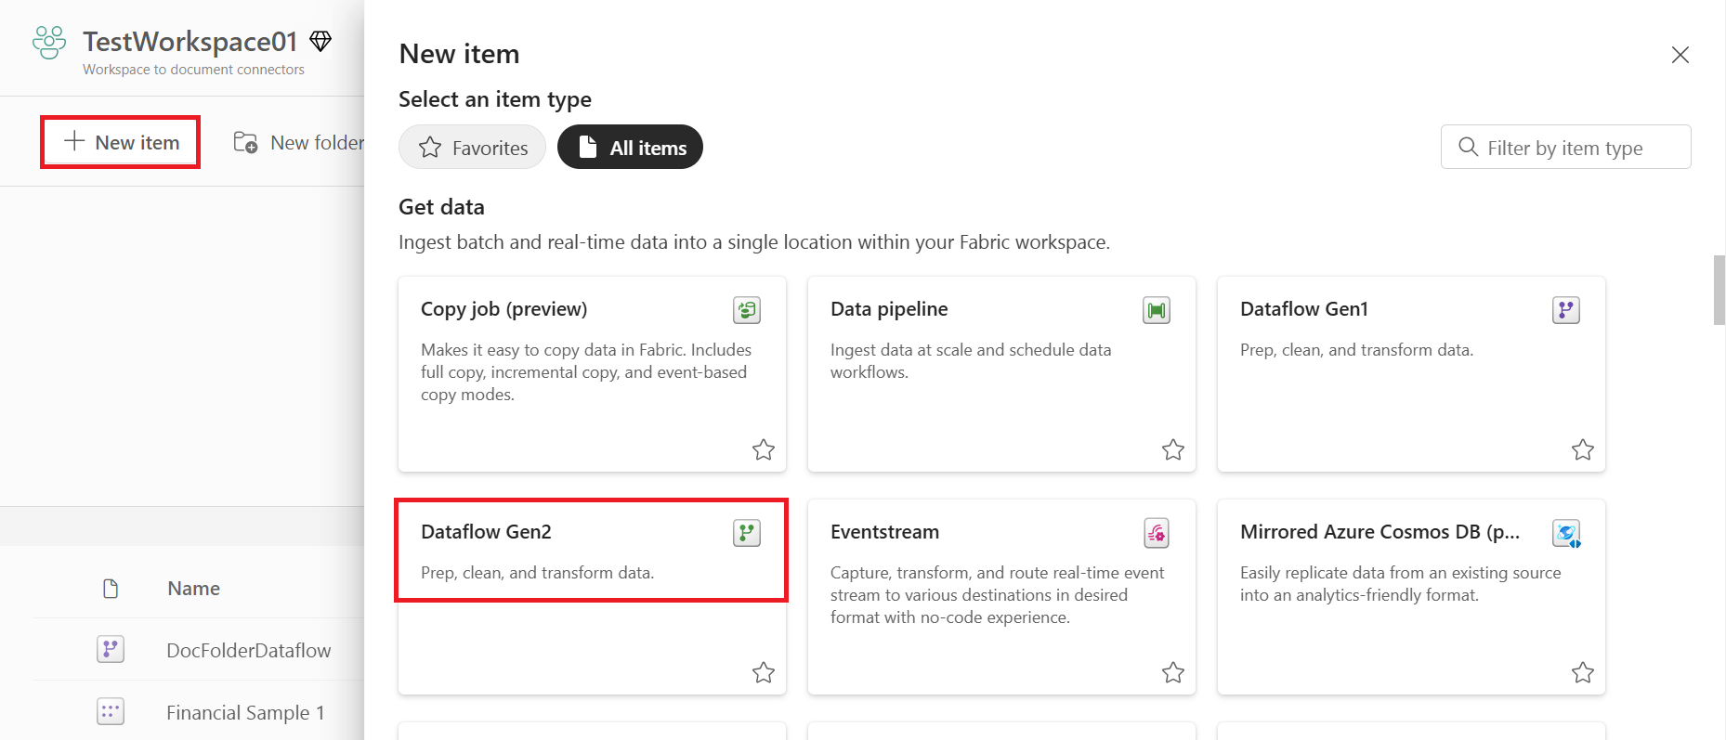The image size is (1726, 740).
Task: Toggle favorite star on Eventstream card
Action: click(1173, 673)
